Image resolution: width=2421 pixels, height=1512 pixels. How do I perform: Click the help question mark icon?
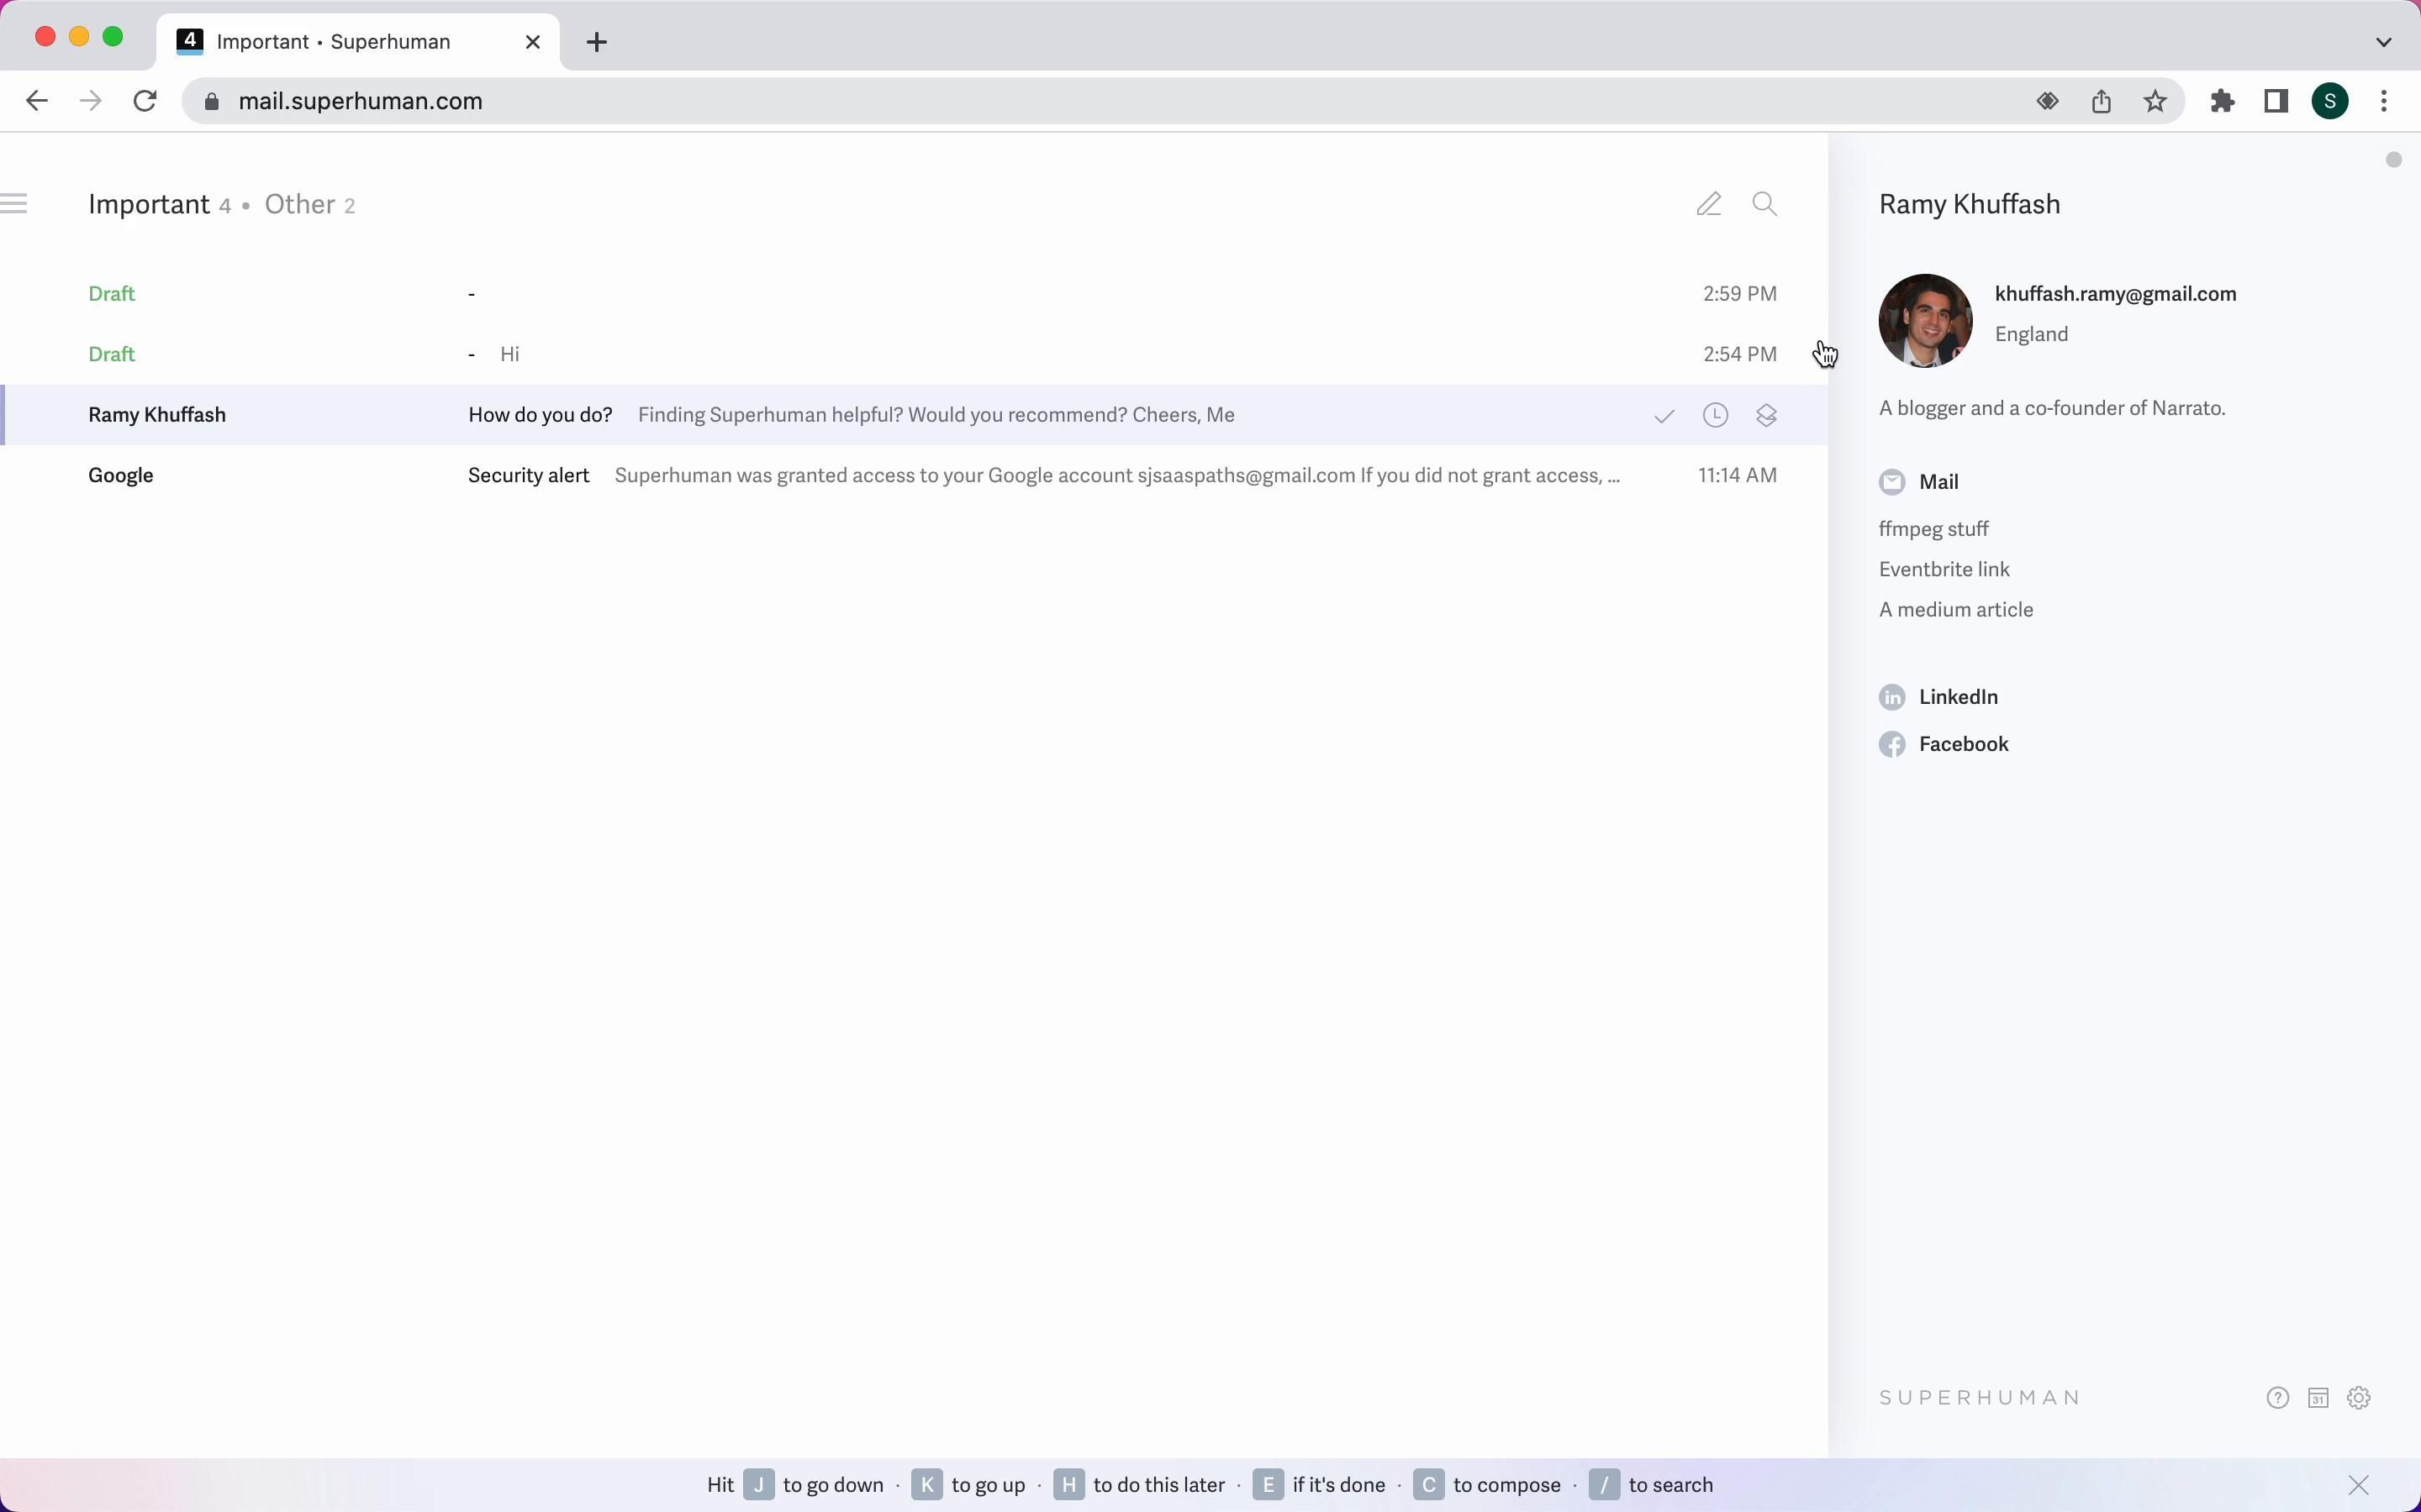coord(2278,1398)
